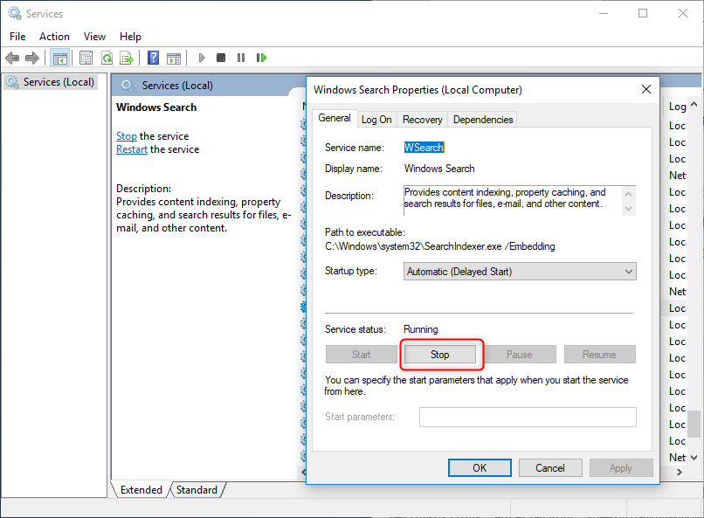Open the Startup type dropdown
The height and width of the screenshot is (518, 704).
coord(520,272)
